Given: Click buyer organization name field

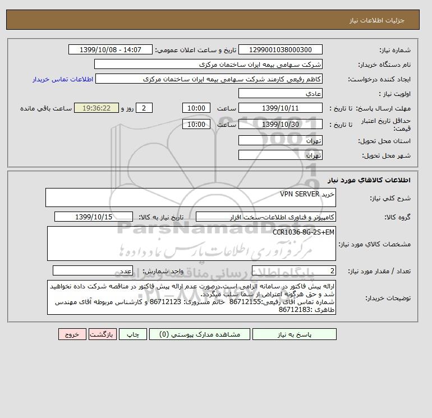Looking at the screenshot, I should pyautogui.click(x=208, y=64).
